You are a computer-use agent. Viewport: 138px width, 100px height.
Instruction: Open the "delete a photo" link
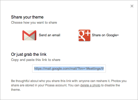pos(90,85)
